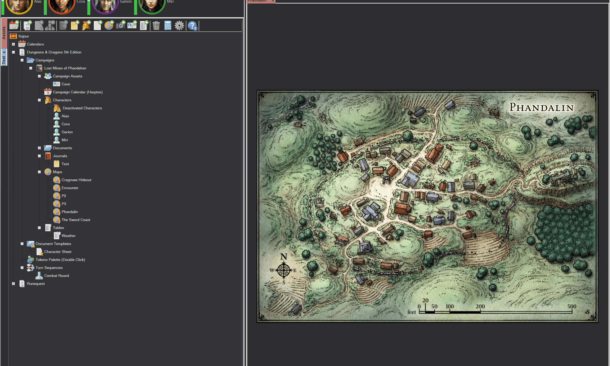Select the Test side tab
Viewport: 610px width, 366px height.
coord(4,59)
